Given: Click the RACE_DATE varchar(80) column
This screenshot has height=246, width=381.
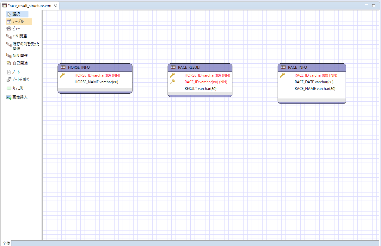Looking at the screenshot, I should [314, 82].
